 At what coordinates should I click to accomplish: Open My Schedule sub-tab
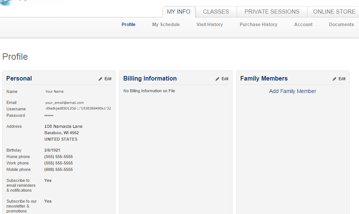pos(166,25)
